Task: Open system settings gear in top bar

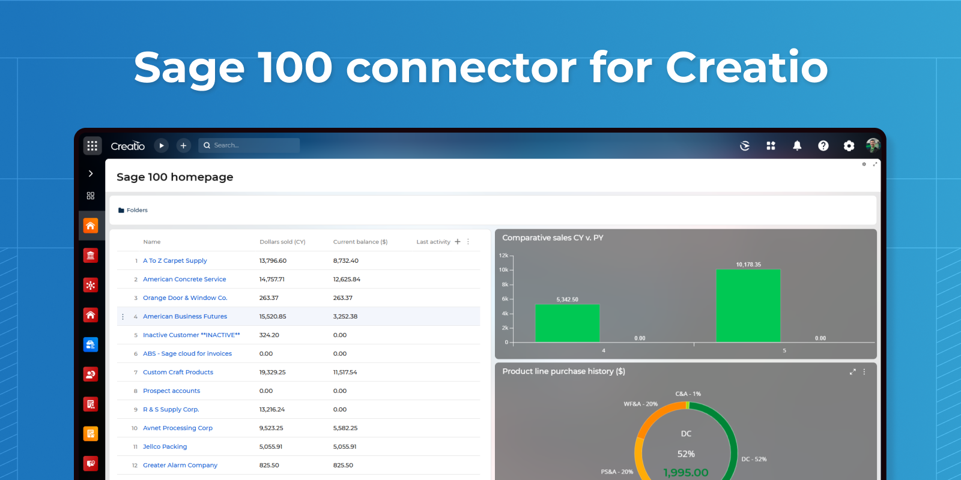Action: [x=849, y=146]
